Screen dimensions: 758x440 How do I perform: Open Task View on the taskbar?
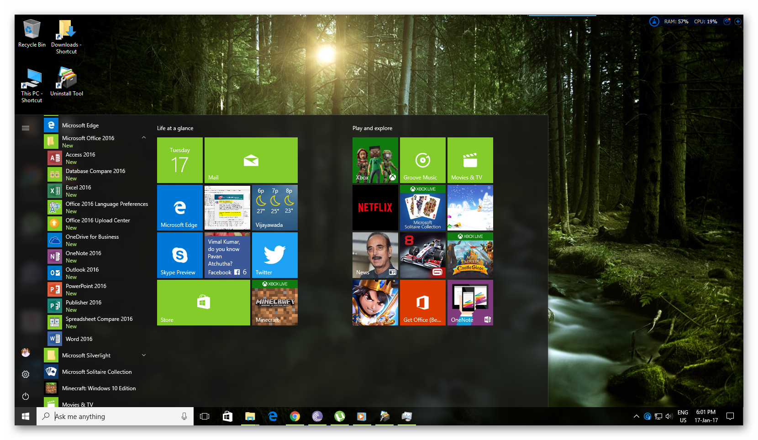205,416
